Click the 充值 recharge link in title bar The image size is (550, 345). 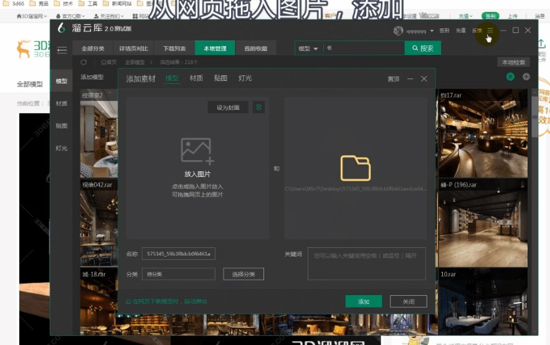point(460,31)
